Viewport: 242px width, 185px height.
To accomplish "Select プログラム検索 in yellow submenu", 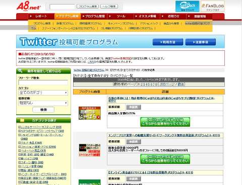I will (x=42, y=24).
